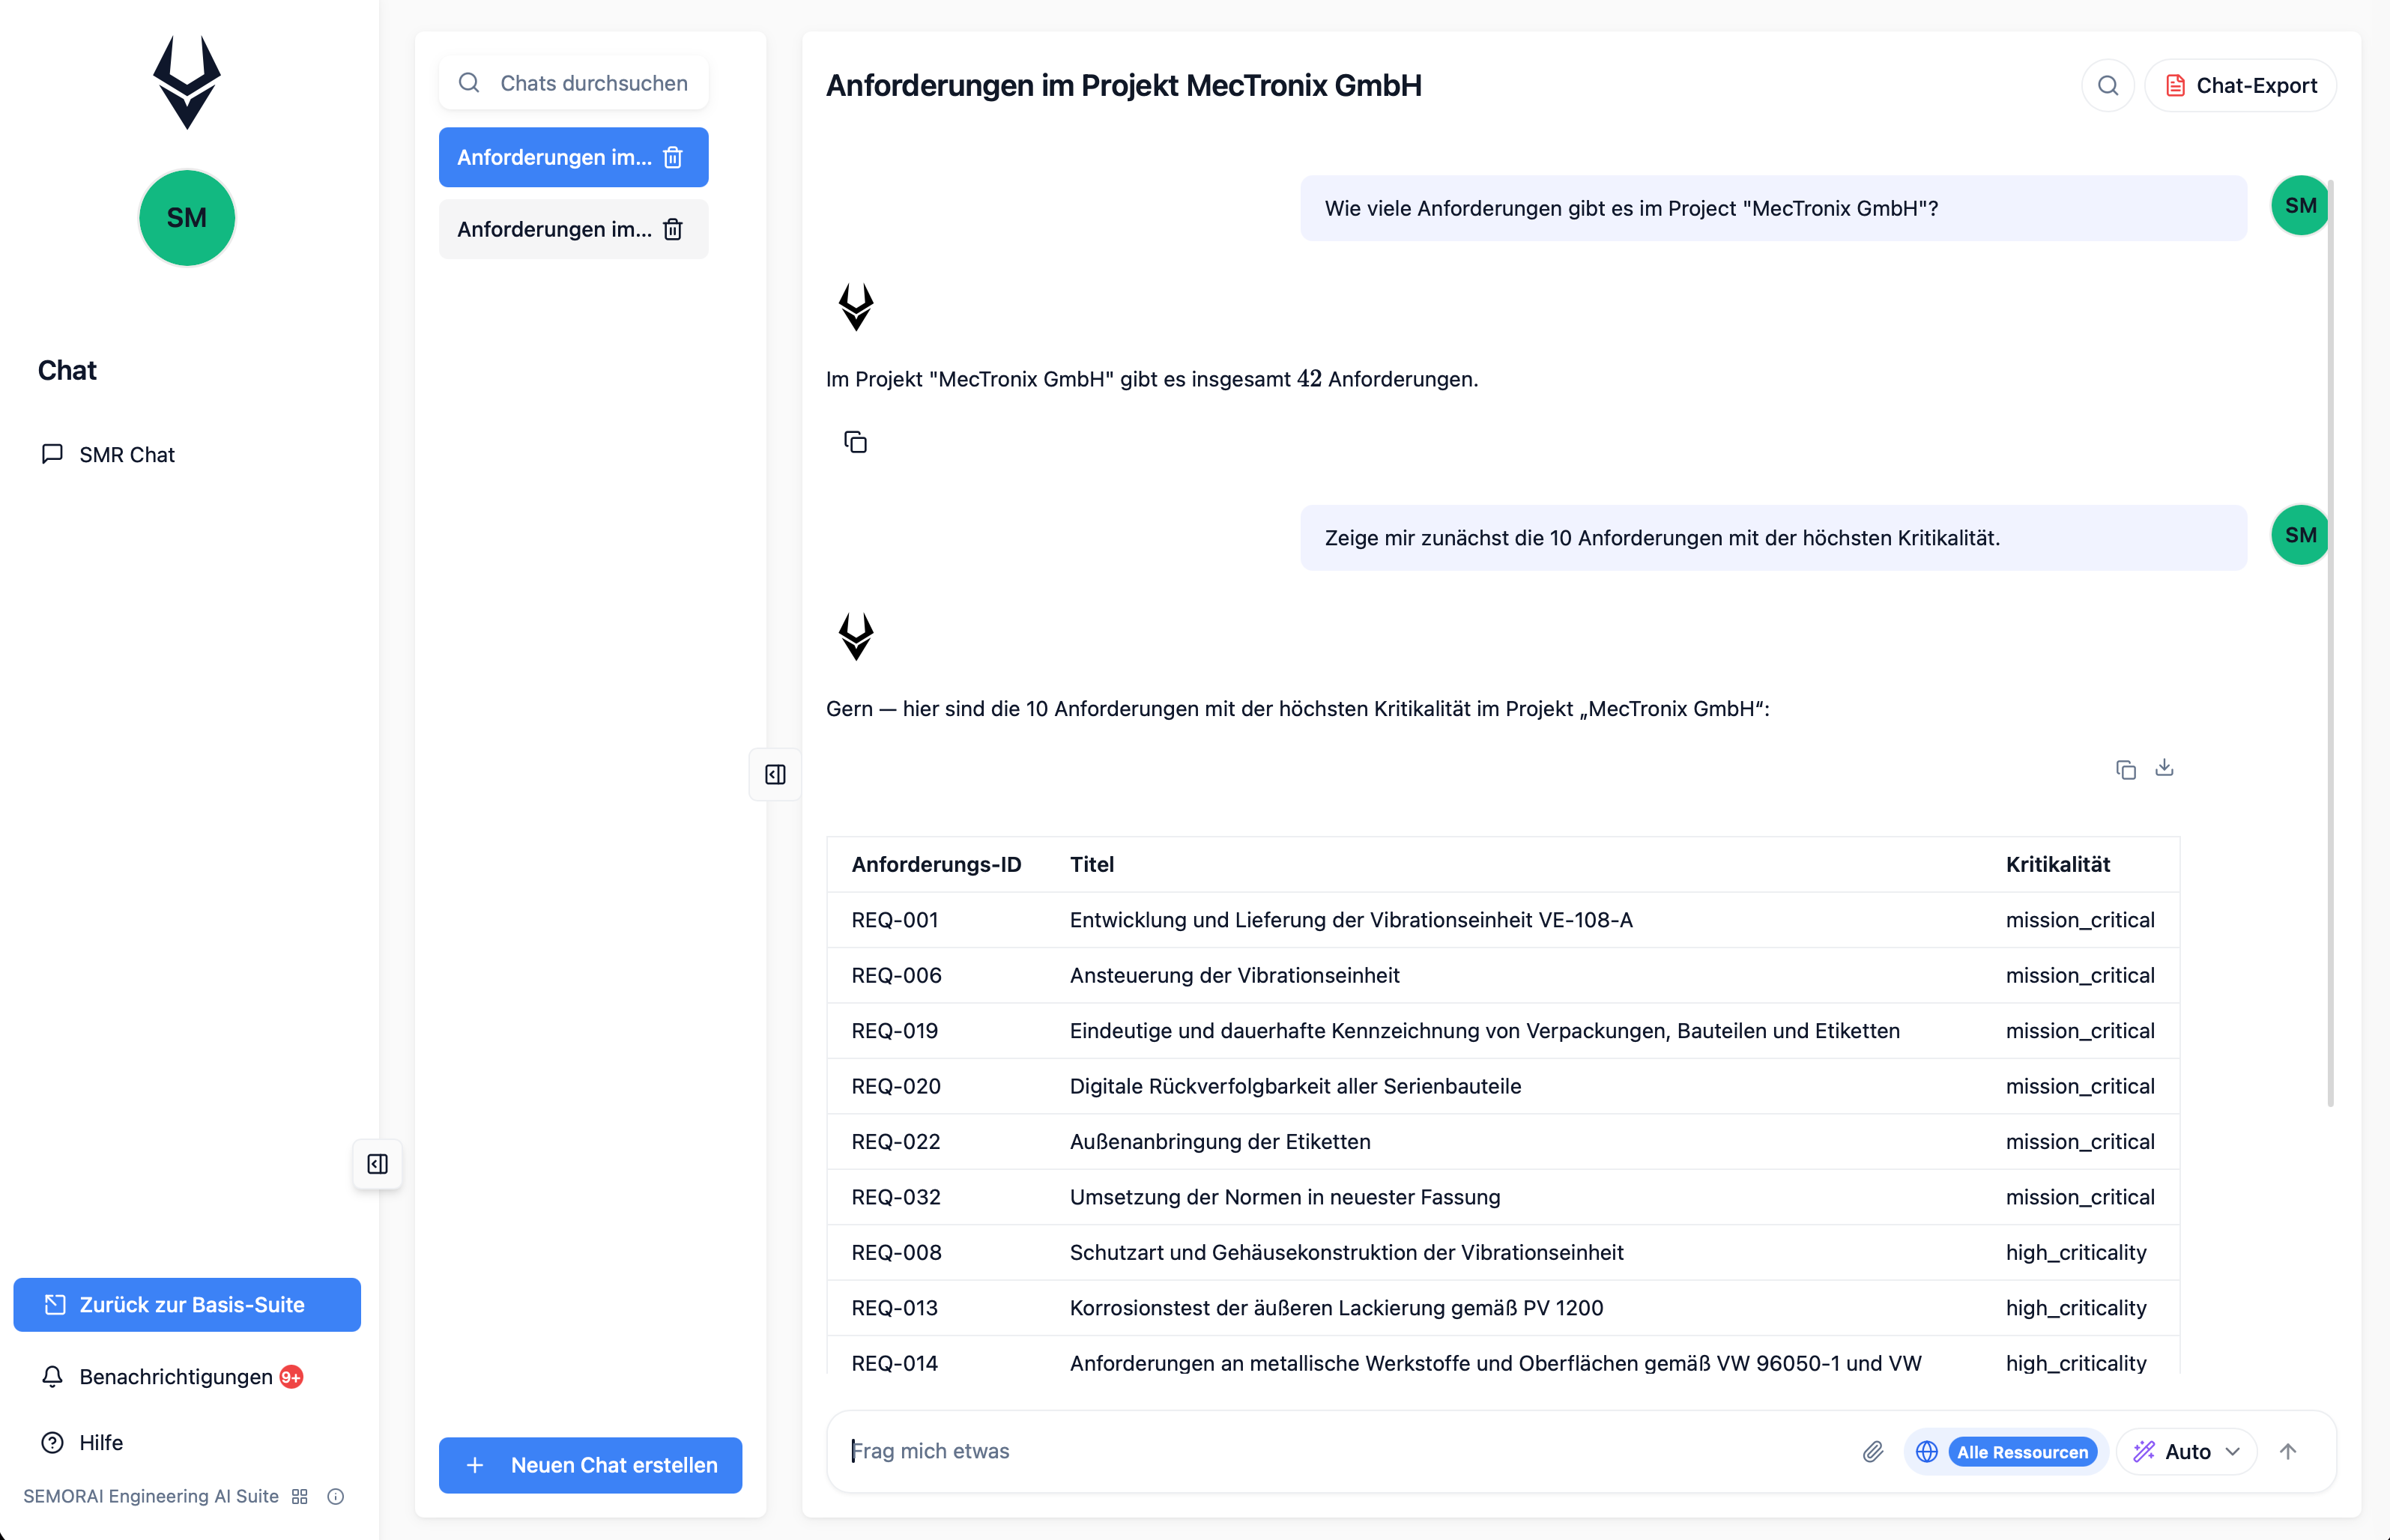Focus the 'Chats durchsuchen' search field
This screenshot has height=1540, width=2390.
[574, 83]
